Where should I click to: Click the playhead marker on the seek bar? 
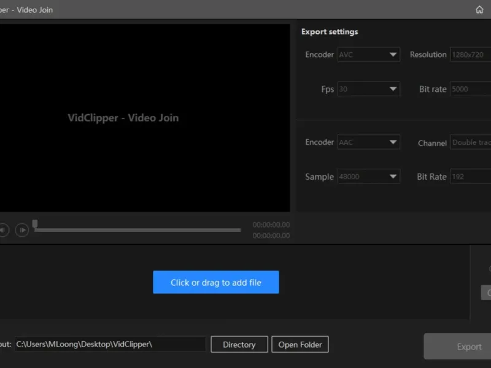pos(35,223)
